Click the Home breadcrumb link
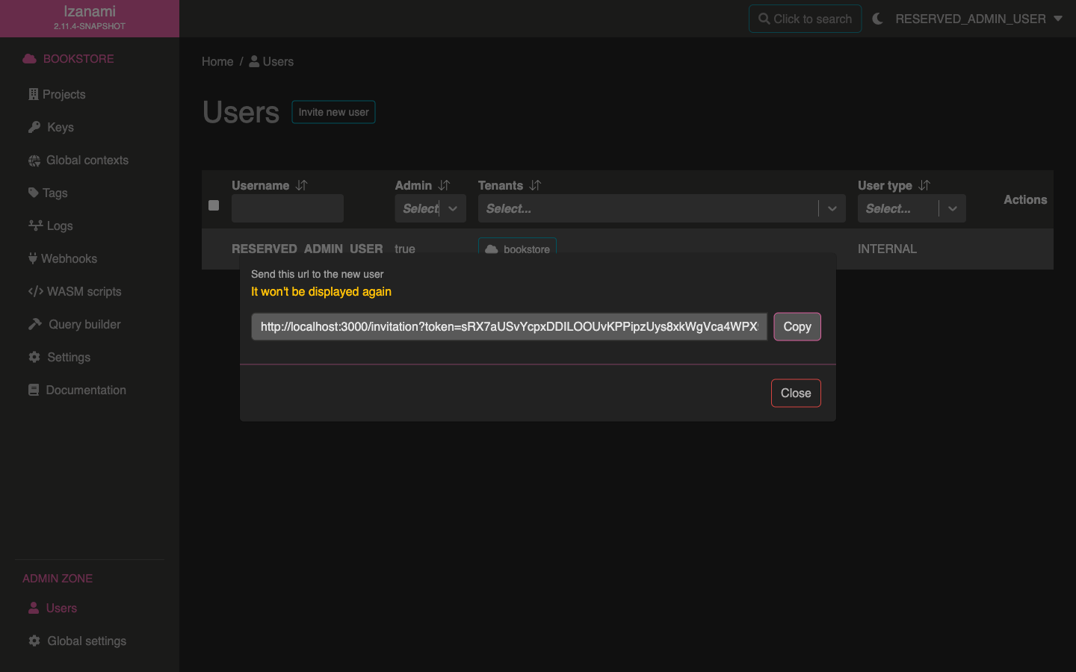The image size is (1076, 672). (217, 61)
